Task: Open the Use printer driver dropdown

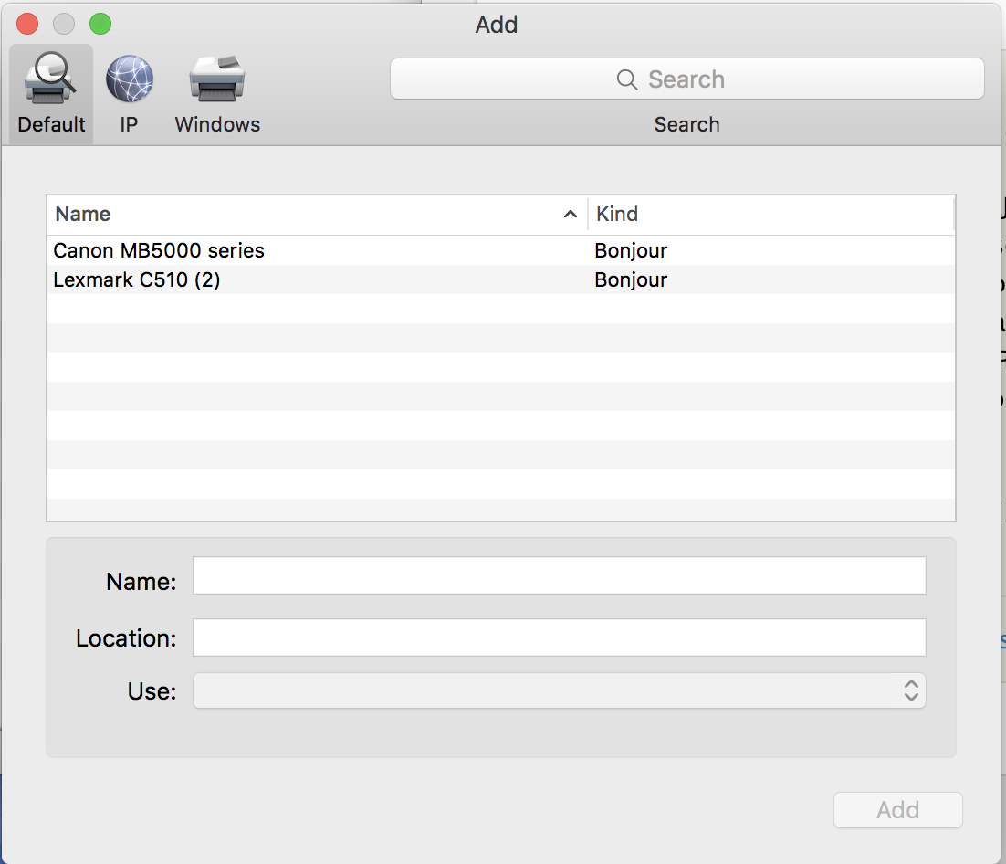Action: tap(559, 691)
